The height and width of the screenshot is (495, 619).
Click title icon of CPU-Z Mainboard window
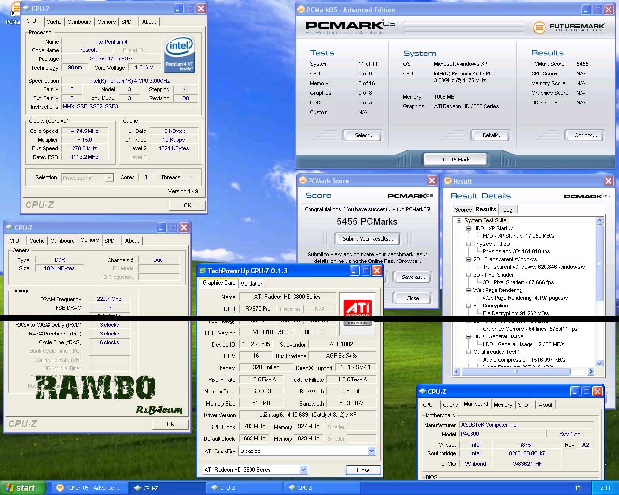[x=423, y=392]
